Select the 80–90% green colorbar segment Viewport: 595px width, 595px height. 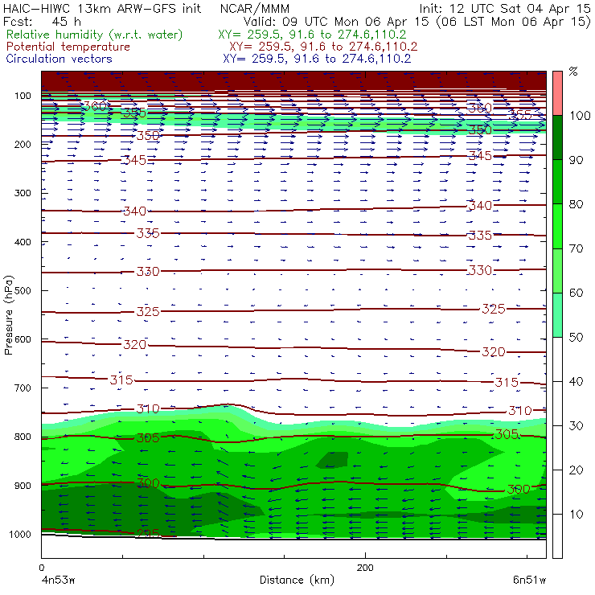[x=557, y=182]
